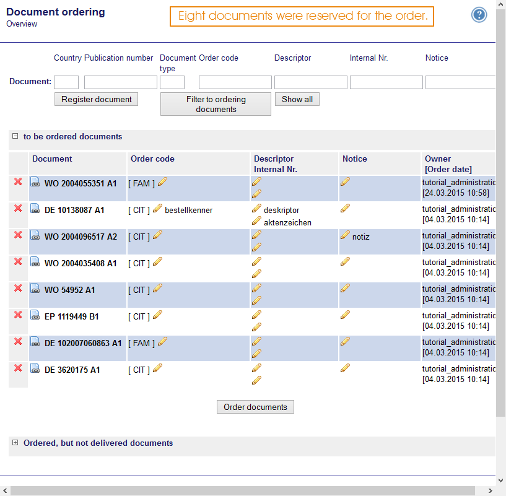Click the aktenzeichen internal number text
This screenshot has height=496, width=506.
287,223
